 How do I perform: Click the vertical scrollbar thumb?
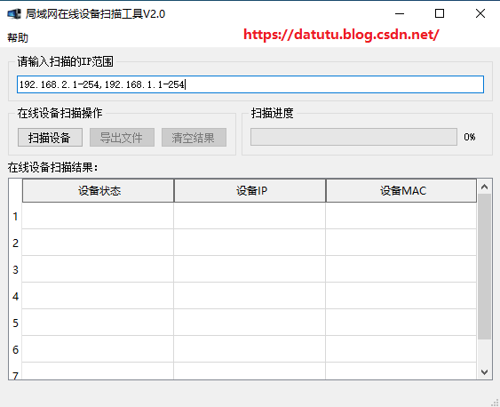(484, 267)
